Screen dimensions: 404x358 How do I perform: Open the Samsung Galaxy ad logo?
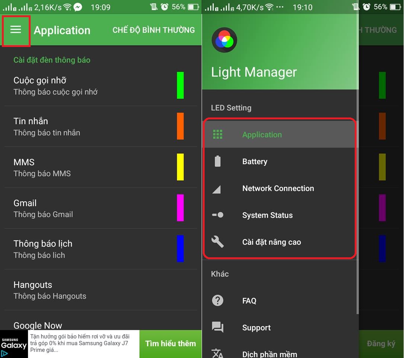pyautogui.click(x=14, y=344)
